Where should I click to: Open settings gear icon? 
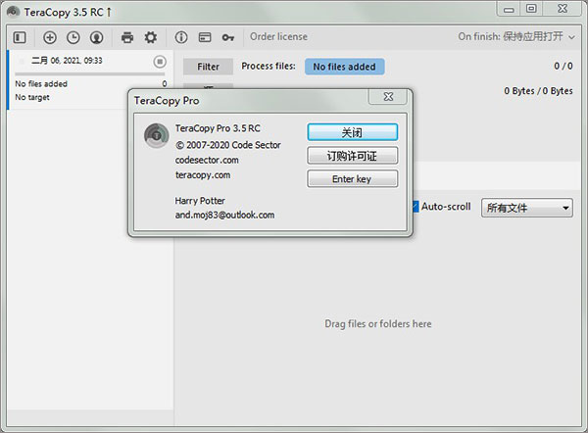point(151,37)
